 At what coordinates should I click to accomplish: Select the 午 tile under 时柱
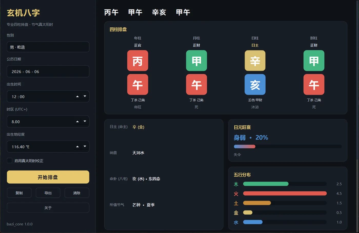pyautogui.click(x=314, y=84)
